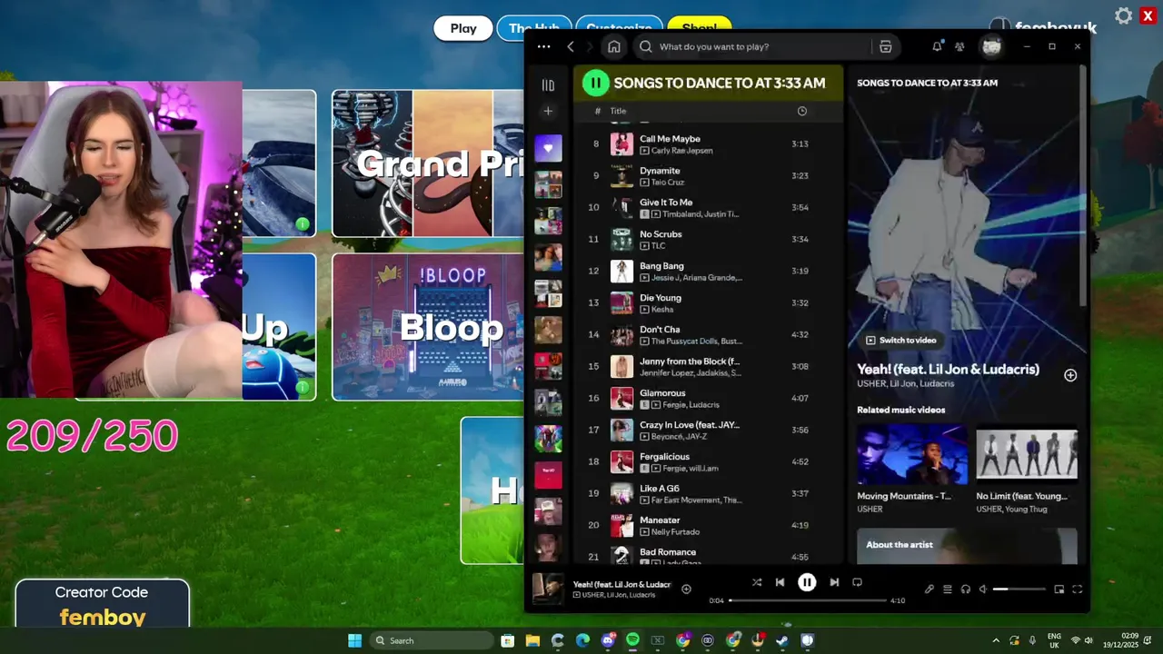
Task: Open the Browse icon in search bar
Action: (886, 46)
